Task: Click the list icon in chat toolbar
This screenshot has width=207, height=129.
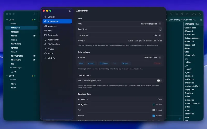Action: [x=176, y=14]
